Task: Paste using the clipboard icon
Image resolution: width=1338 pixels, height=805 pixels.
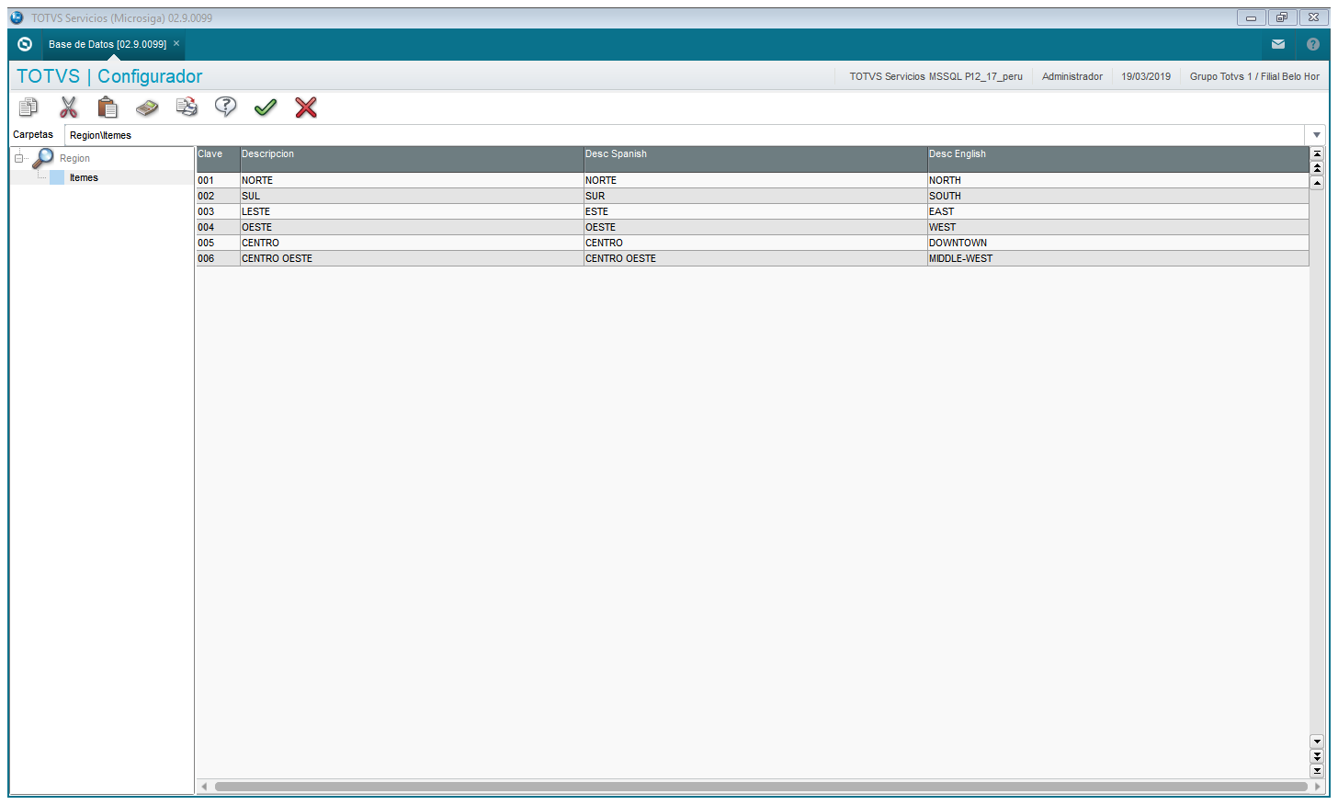Action: tap(108, 108)
